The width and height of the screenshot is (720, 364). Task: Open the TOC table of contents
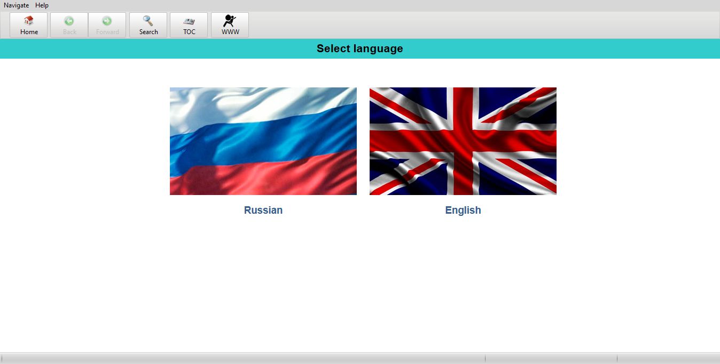pyautogui.click(x=189, y=25)
